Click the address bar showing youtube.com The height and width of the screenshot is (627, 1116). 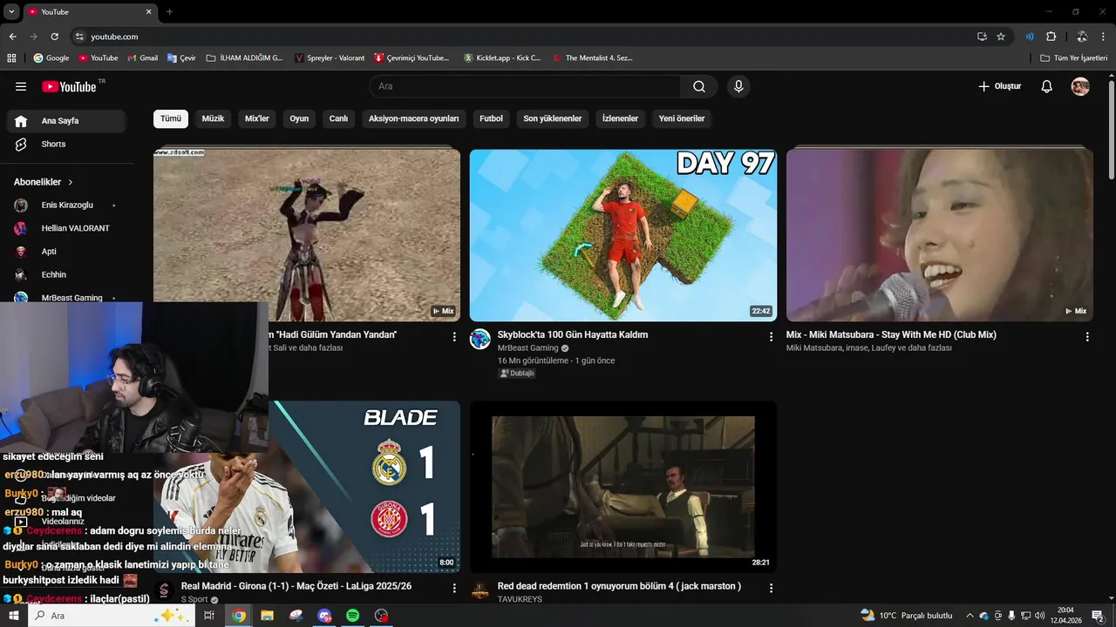(523, 37)
